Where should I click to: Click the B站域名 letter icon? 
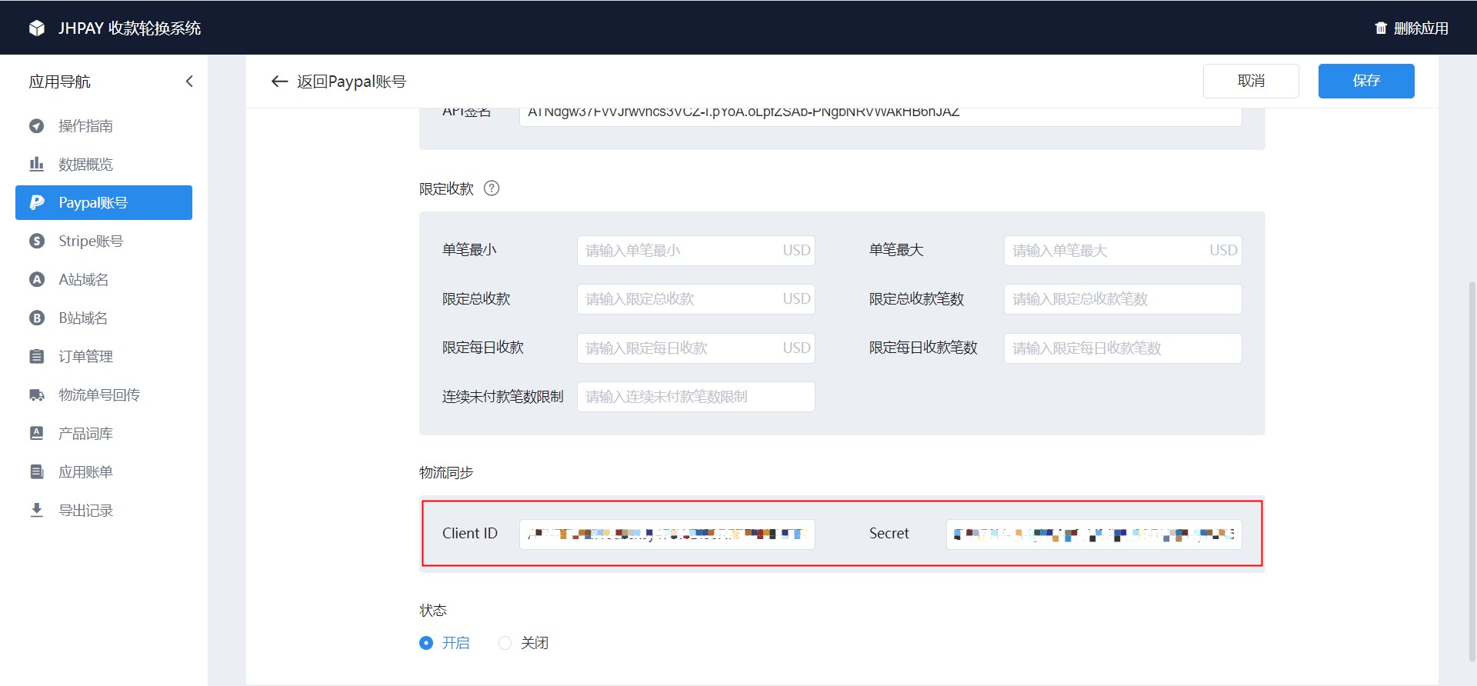[37, 318]
